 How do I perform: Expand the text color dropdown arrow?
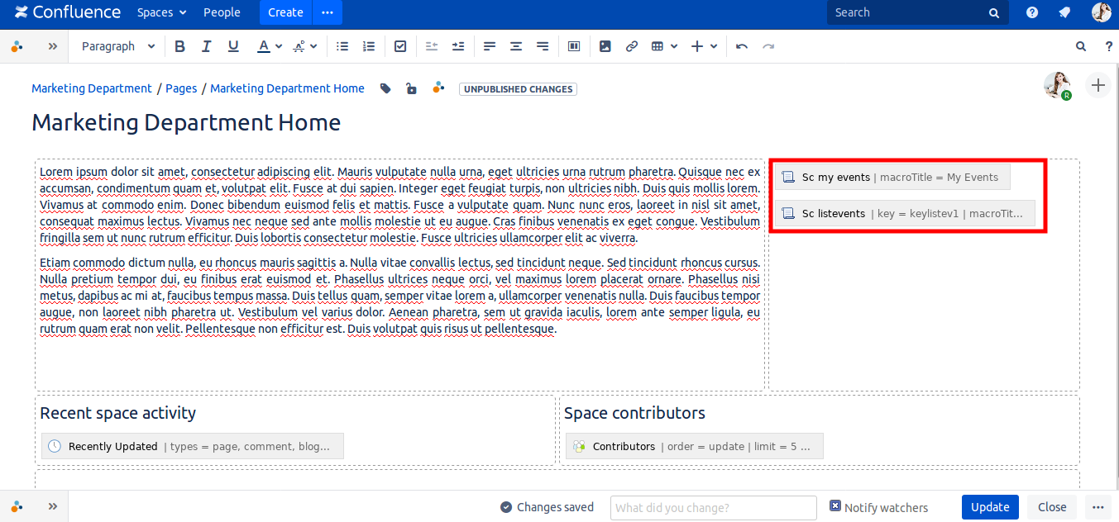coord(280,46)
